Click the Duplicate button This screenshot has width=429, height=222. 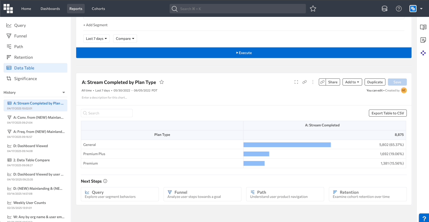pos(375,82)
